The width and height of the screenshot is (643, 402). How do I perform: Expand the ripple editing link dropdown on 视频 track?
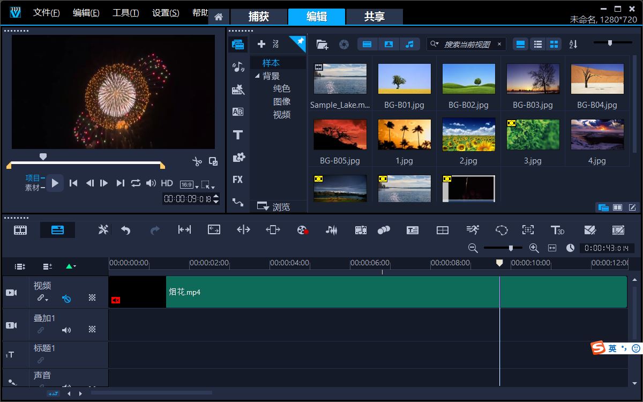[43, 299]
